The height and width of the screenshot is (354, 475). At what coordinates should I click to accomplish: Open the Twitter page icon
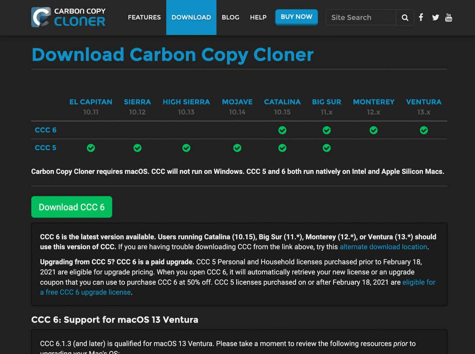[435, 17]
